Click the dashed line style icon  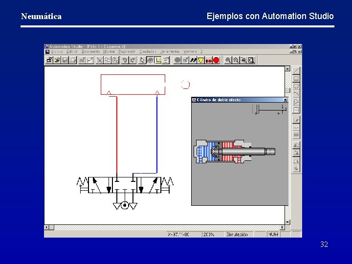pos(296,127)
